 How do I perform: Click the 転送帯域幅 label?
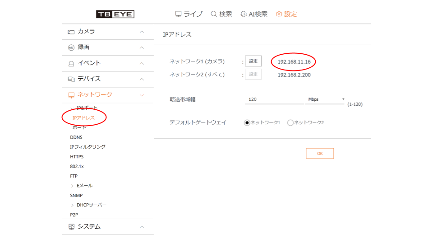[183, 99]
